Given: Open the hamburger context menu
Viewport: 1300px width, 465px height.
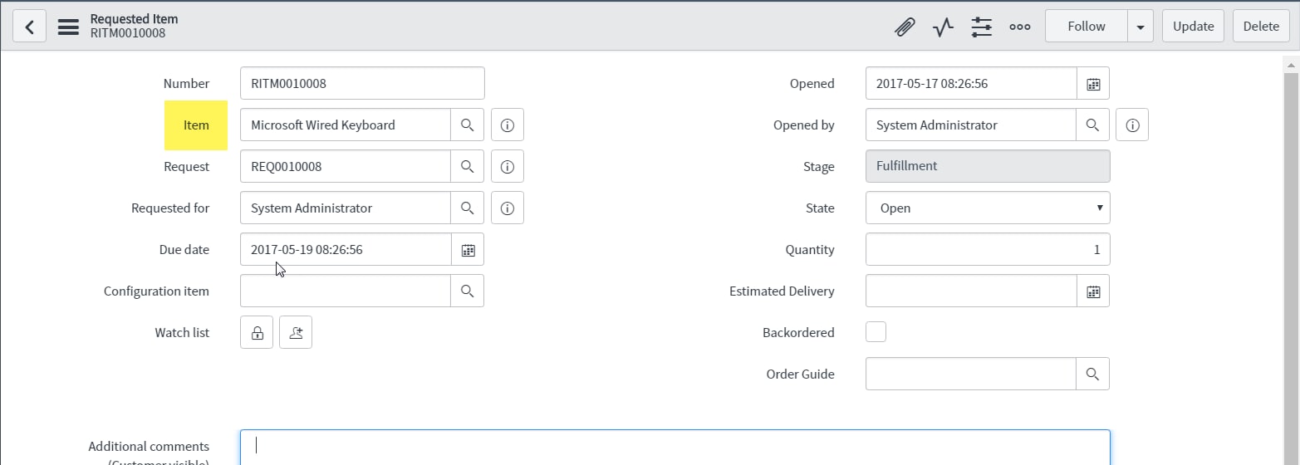Looking at the screenshot, I should coord(68,27).
